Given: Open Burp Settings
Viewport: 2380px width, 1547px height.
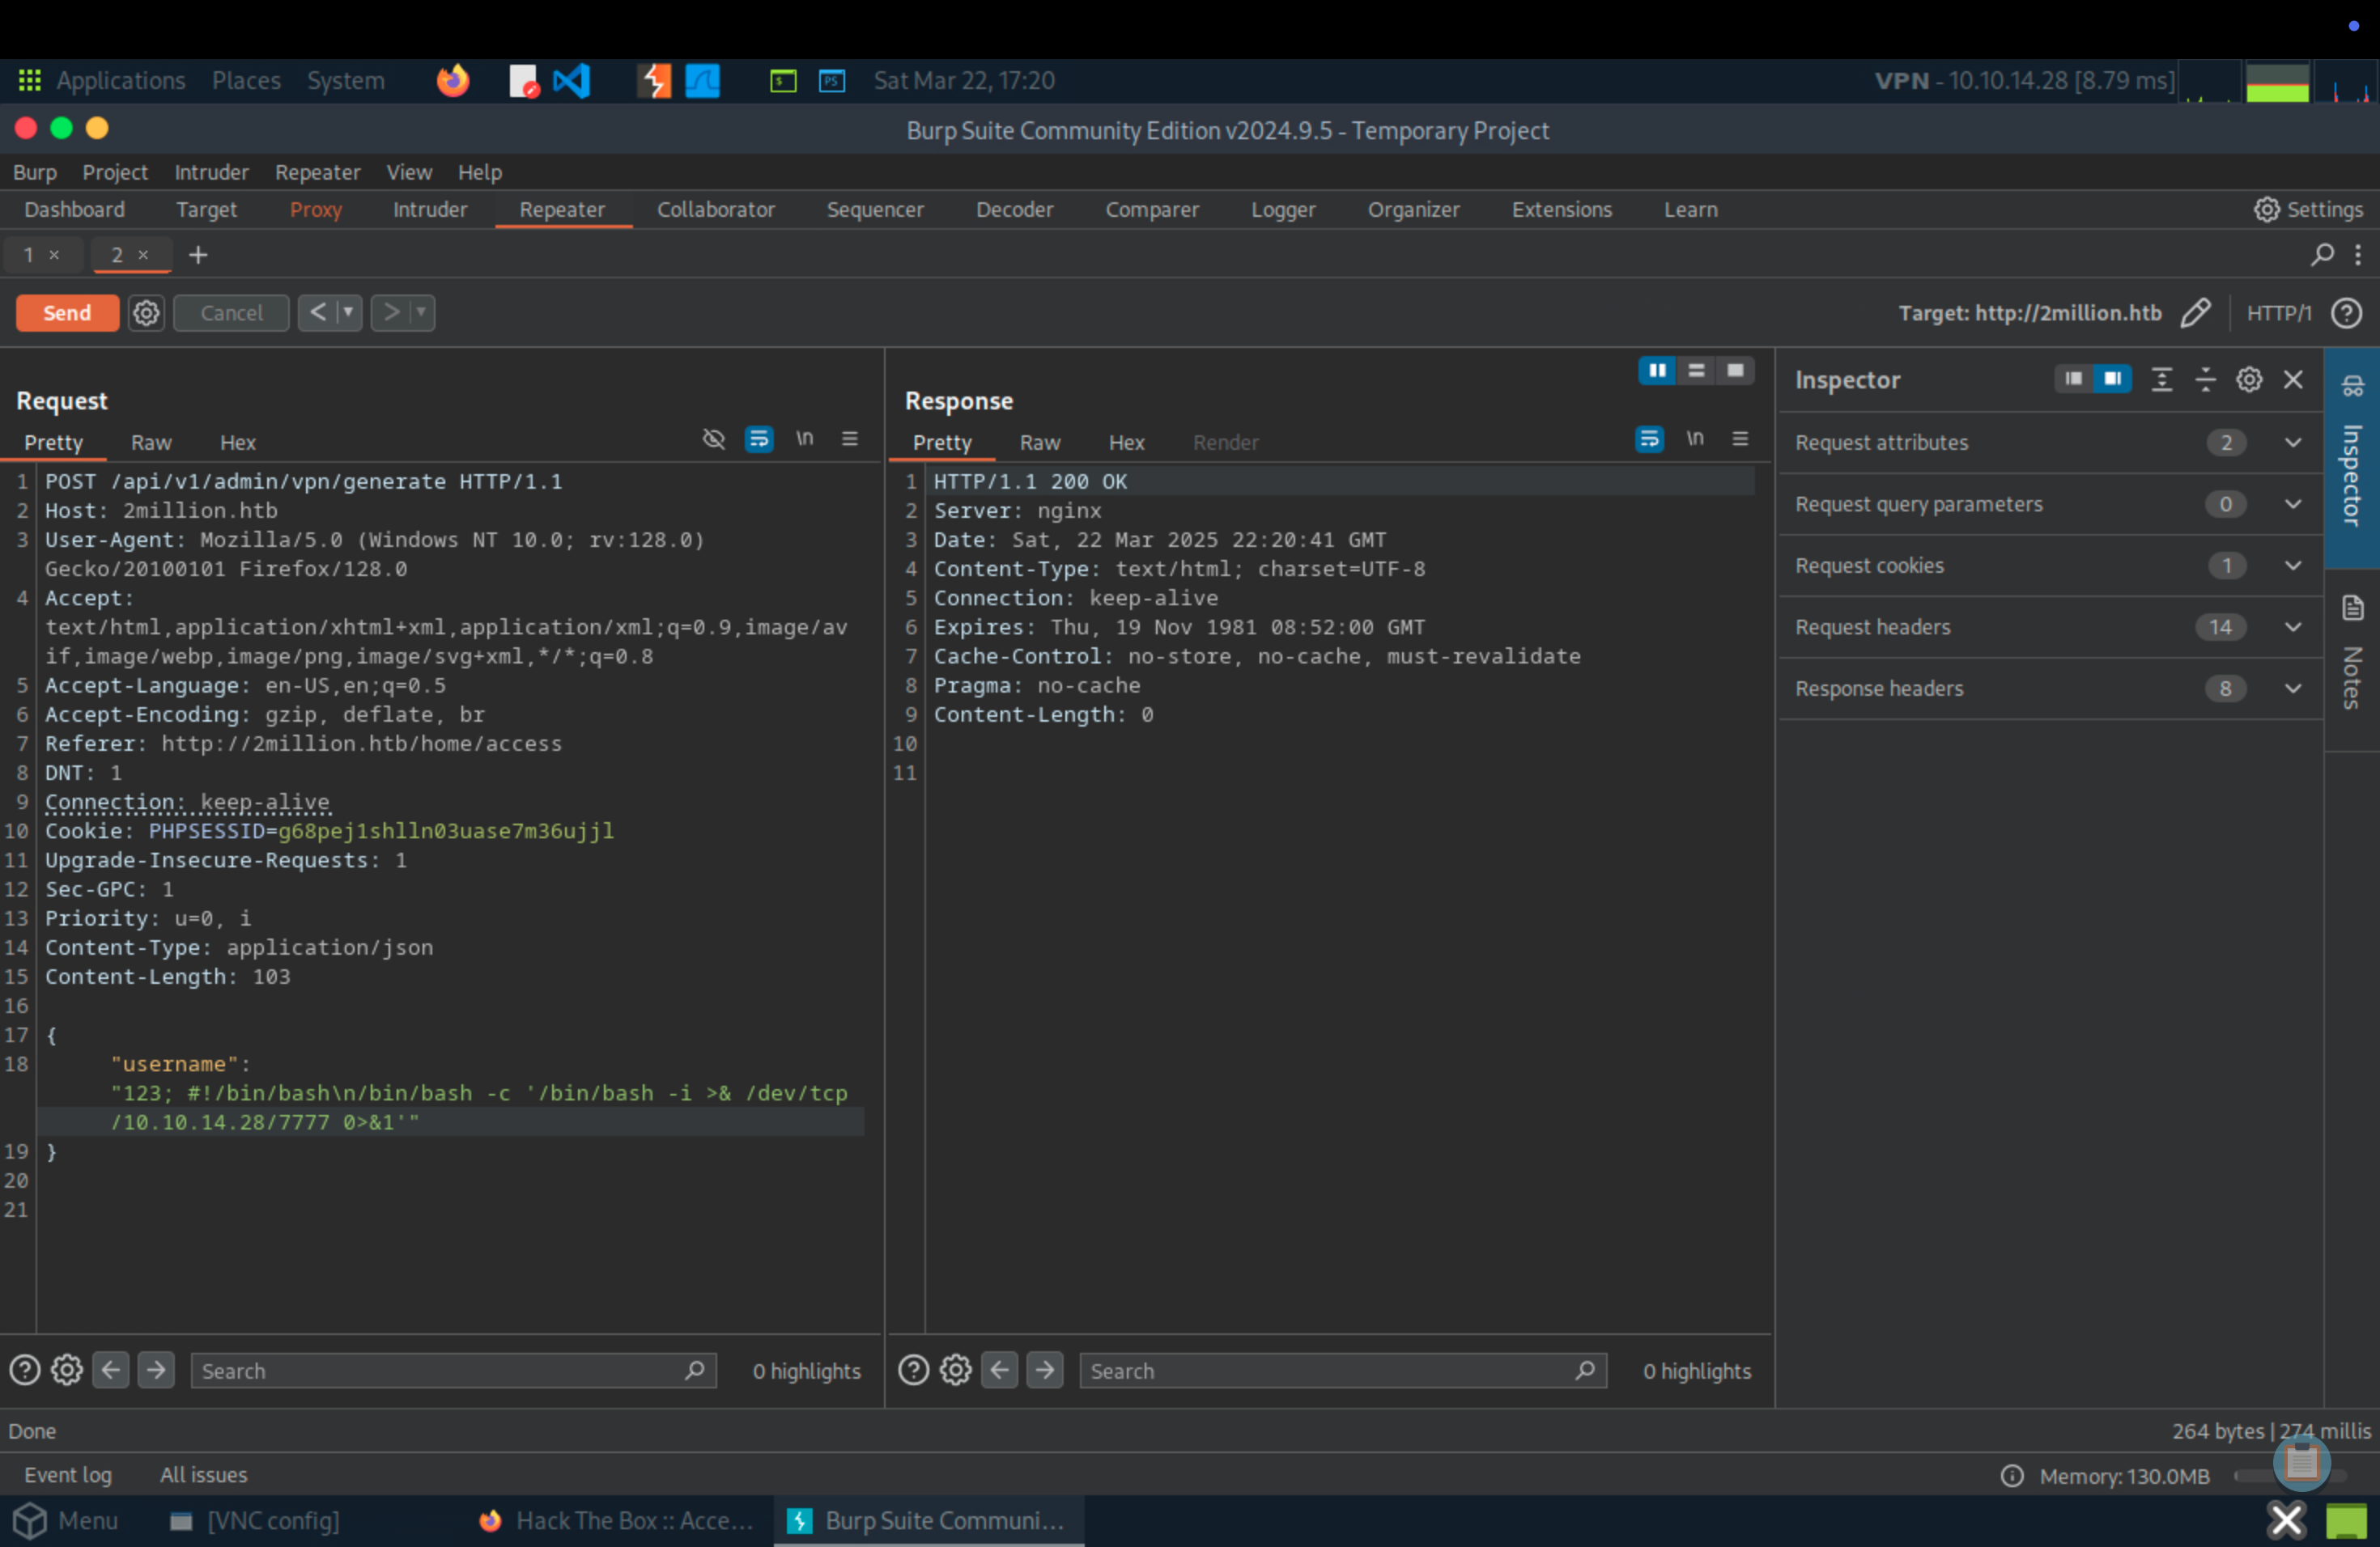Looking at the screenshot, I should pyautogui.click(x=2308, y=210).
